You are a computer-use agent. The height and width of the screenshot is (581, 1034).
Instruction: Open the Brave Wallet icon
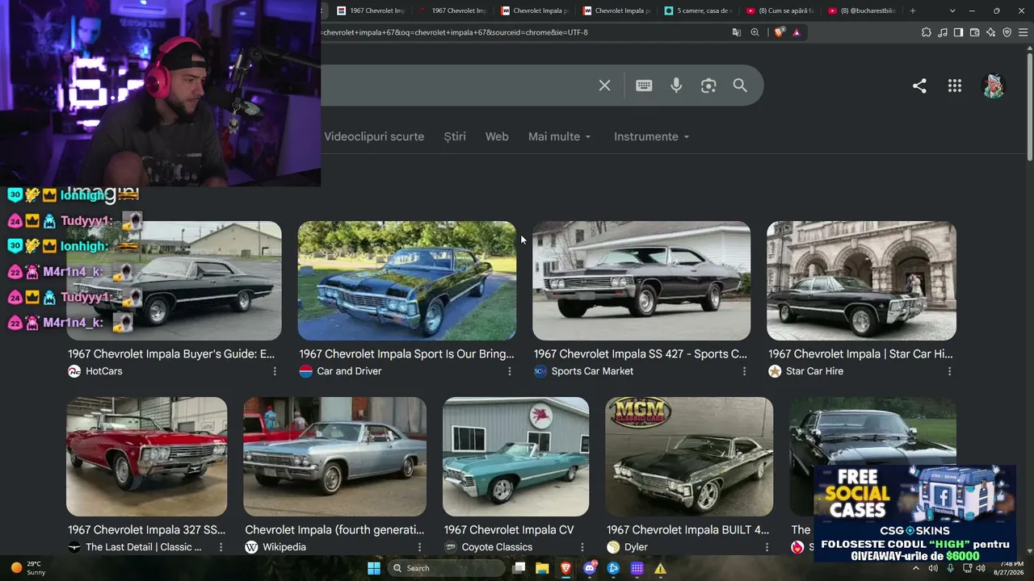click(974, 32)
